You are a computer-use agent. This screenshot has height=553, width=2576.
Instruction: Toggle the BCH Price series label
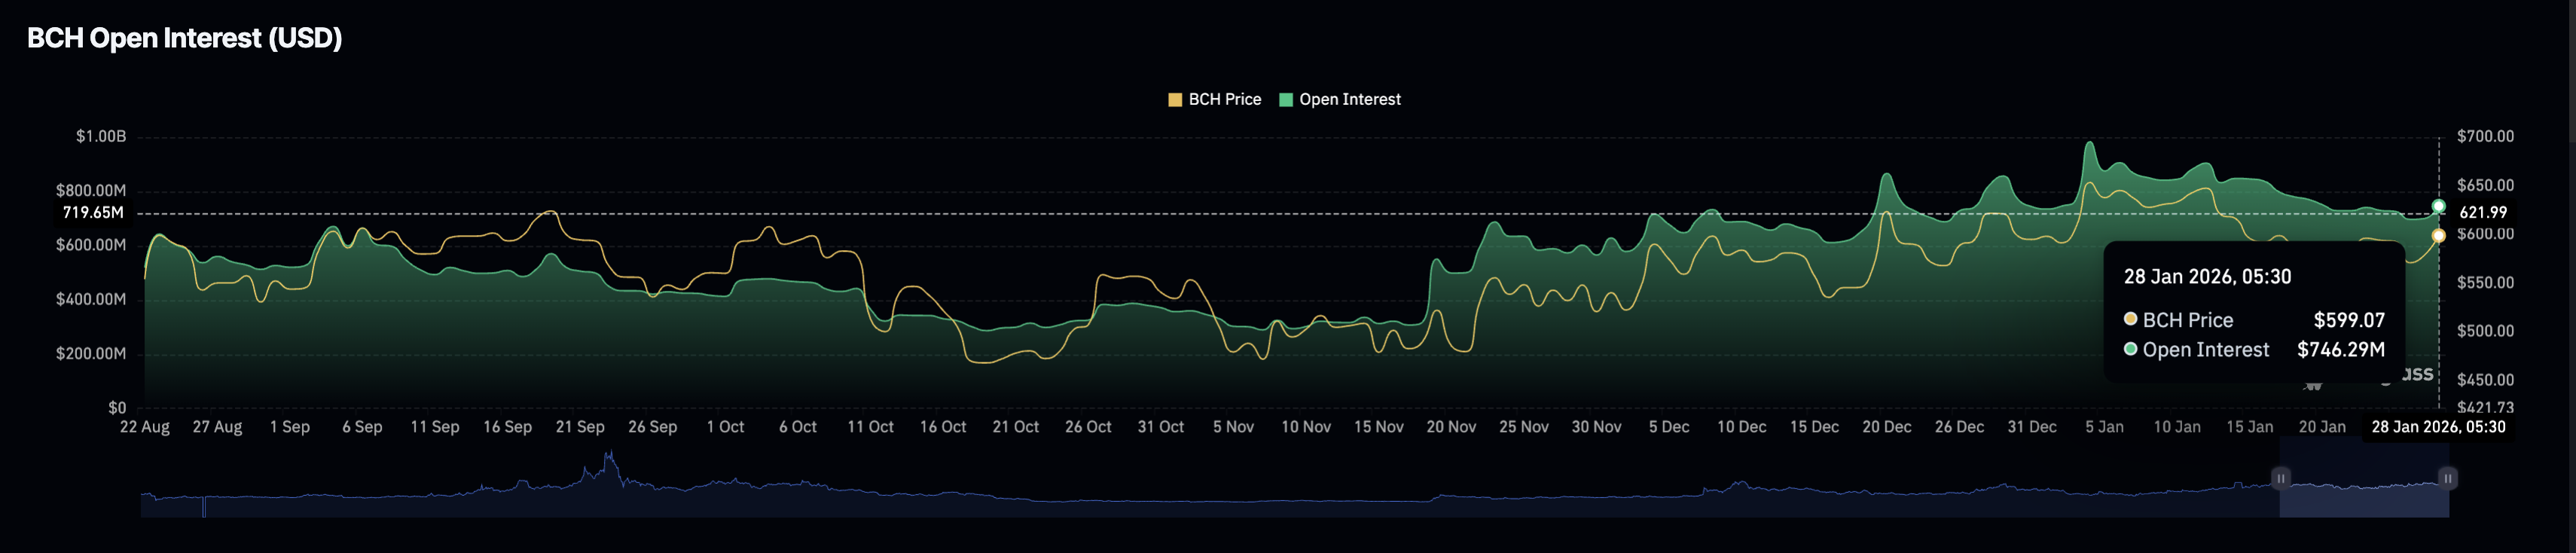(x=1224, y=100)
